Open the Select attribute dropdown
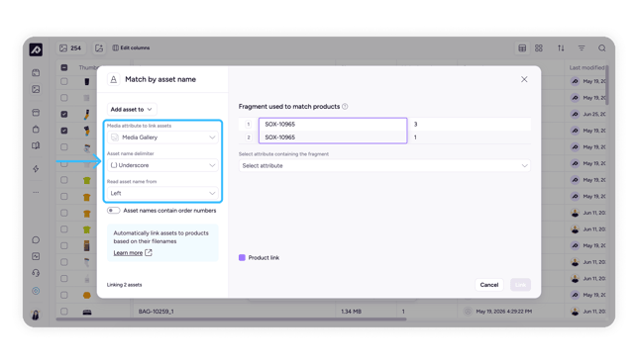 point(384,166)
